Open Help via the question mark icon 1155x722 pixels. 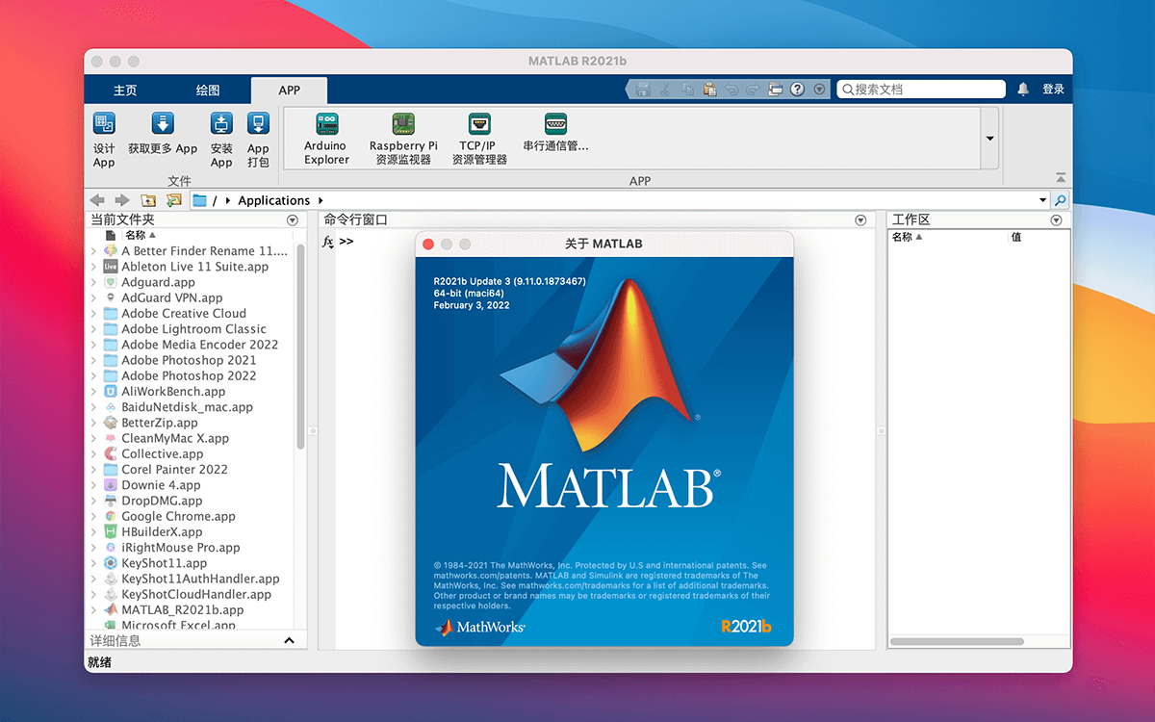[797, 90]
